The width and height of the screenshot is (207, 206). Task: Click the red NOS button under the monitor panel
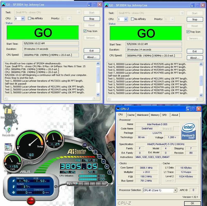point(31,201)
